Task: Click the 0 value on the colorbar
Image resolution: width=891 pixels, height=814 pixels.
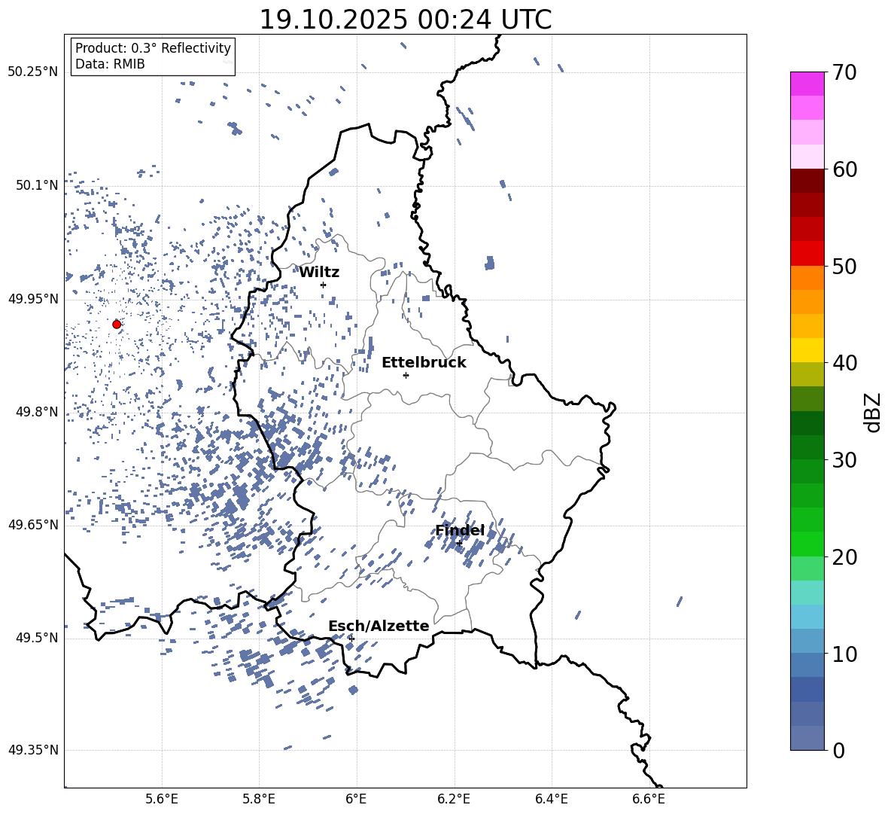Action: (x=839, y=751)
